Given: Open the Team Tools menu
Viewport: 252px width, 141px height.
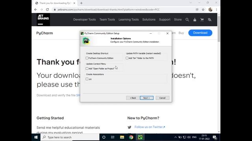Looking at the screenshot, I should click(107, 20).
